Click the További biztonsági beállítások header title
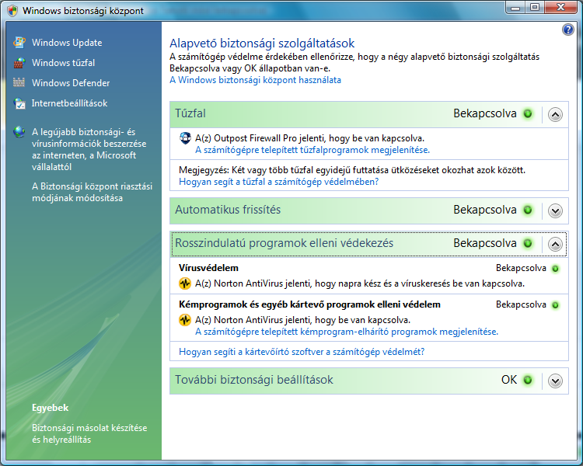This screenshot has width=583, height=466. (254, 380)
